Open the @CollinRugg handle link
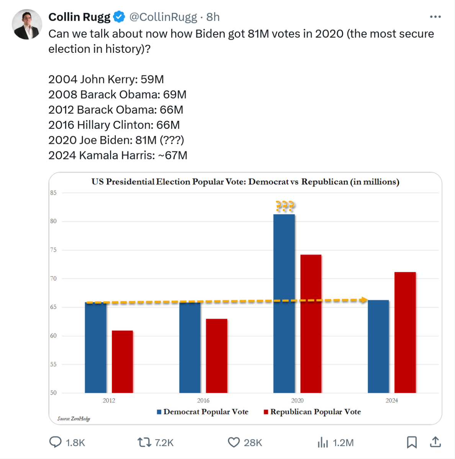 pyautogui.click(x=163, y=17)
